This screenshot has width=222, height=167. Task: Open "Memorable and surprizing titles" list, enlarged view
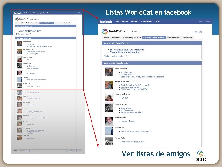click(x=125, y=52)
